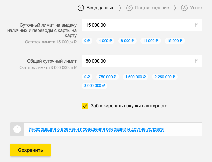Open link about operation timing and conditions

(x=96, y=129)
